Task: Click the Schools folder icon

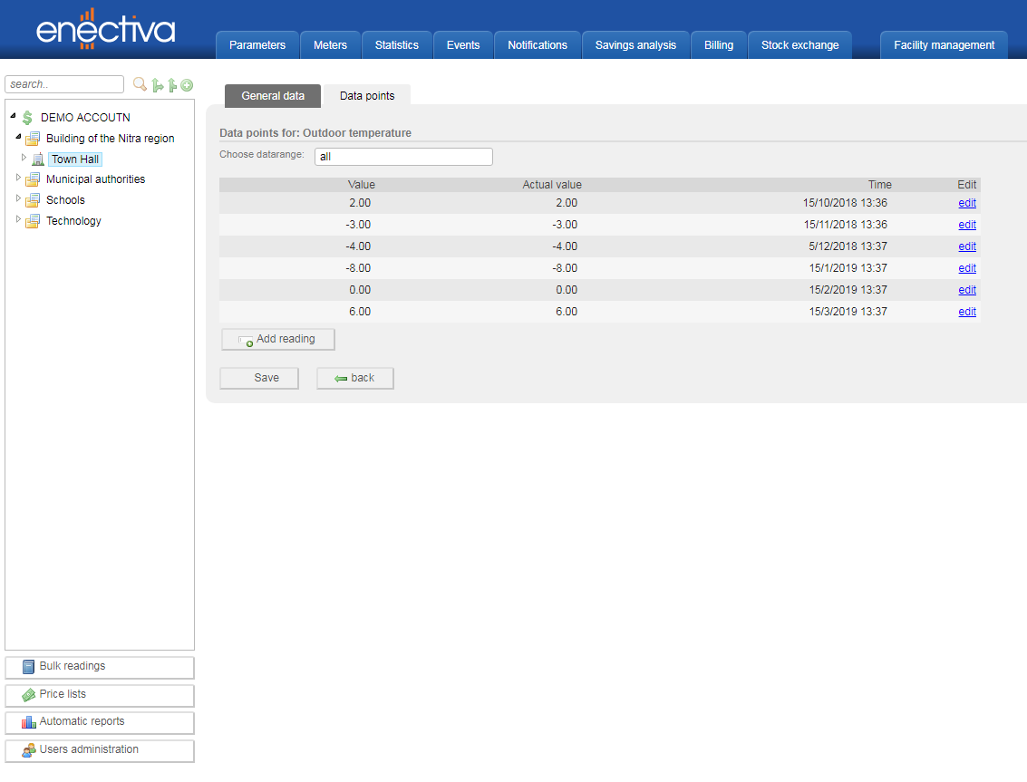Action: coord(33,200)
